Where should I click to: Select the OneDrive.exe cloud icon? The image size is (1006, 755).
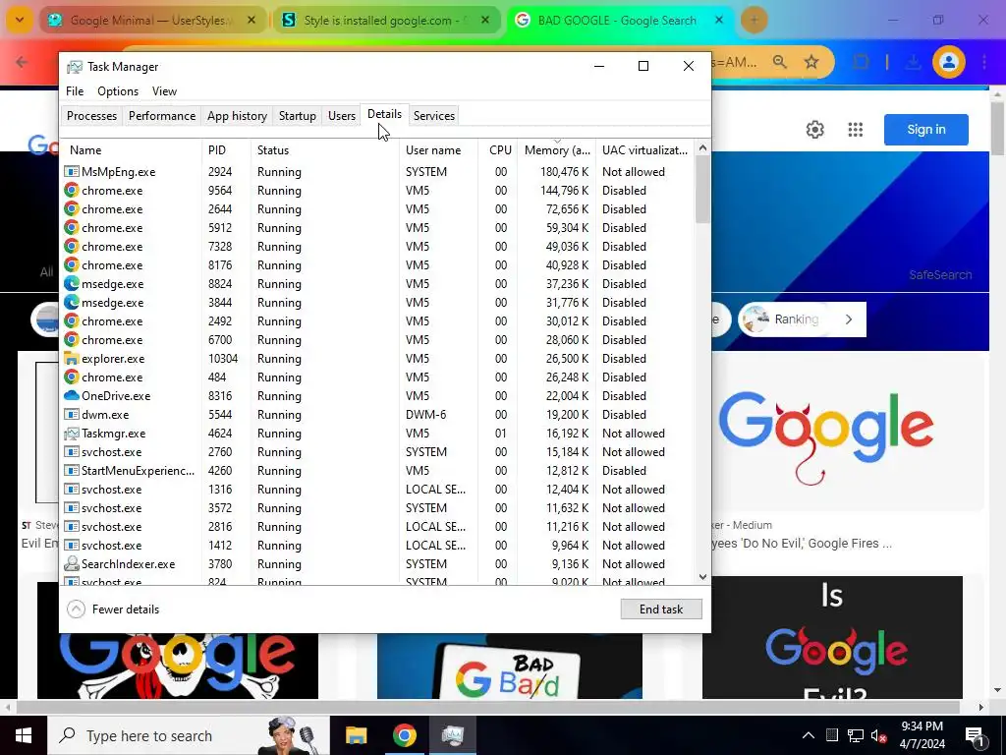point(71,395)
